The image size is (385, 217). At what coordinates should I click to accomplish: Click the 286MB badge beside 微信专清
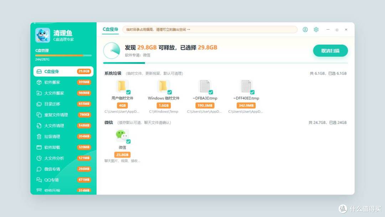[x=84, y=169]
